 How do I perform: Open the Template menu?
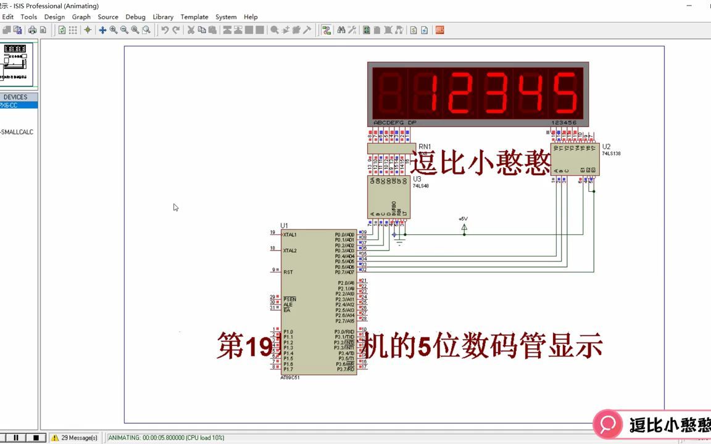click(x=194, y=17)
